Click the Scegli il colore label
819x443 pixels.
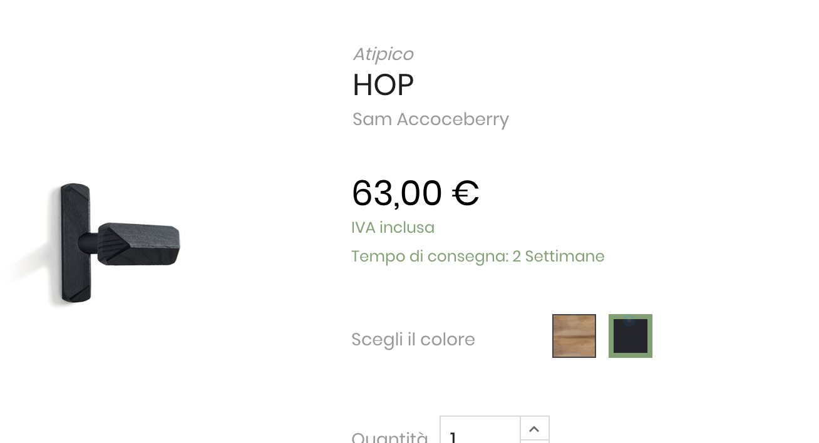pyautogui.click(x=413, y=340)
